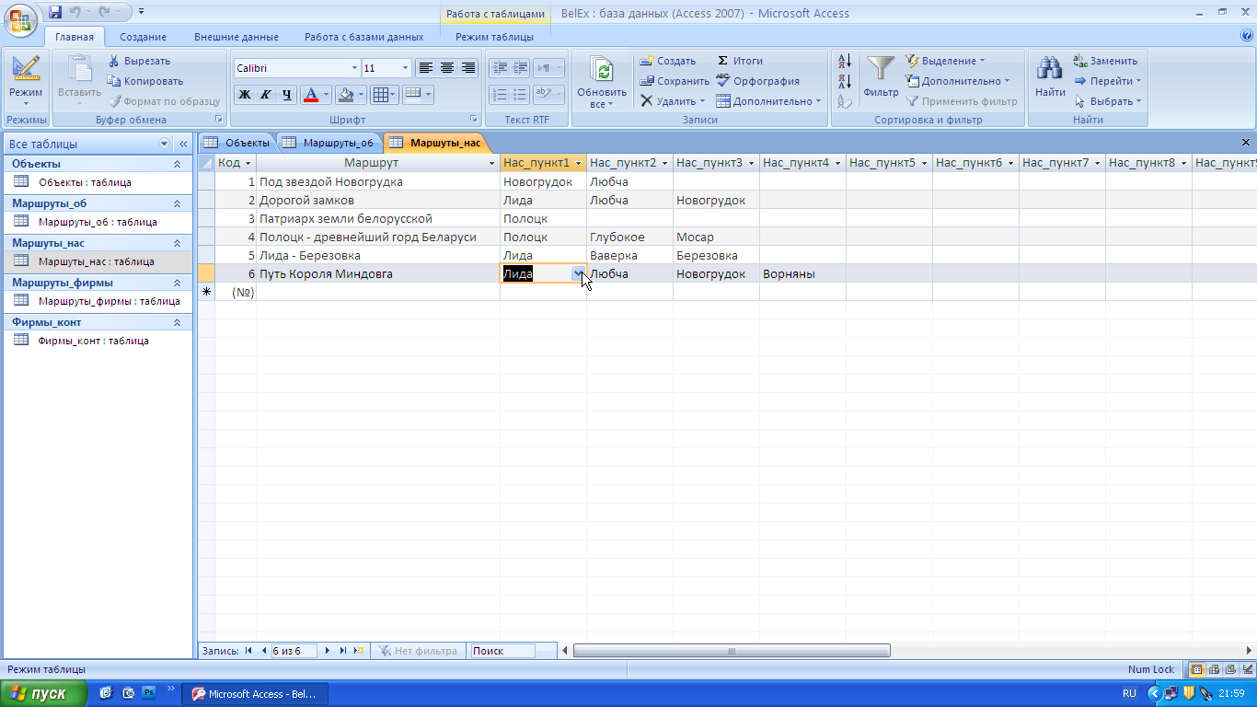The height and width of the screenshot is (707, 1257).
Task: Click Удалить record button
Action: tap(673, 101)
